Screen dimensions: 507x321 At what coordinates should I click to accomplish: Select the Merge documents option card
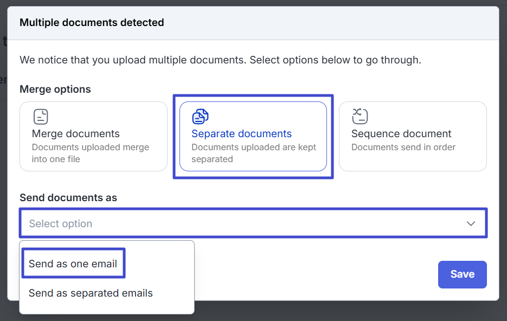pos(93,137)
